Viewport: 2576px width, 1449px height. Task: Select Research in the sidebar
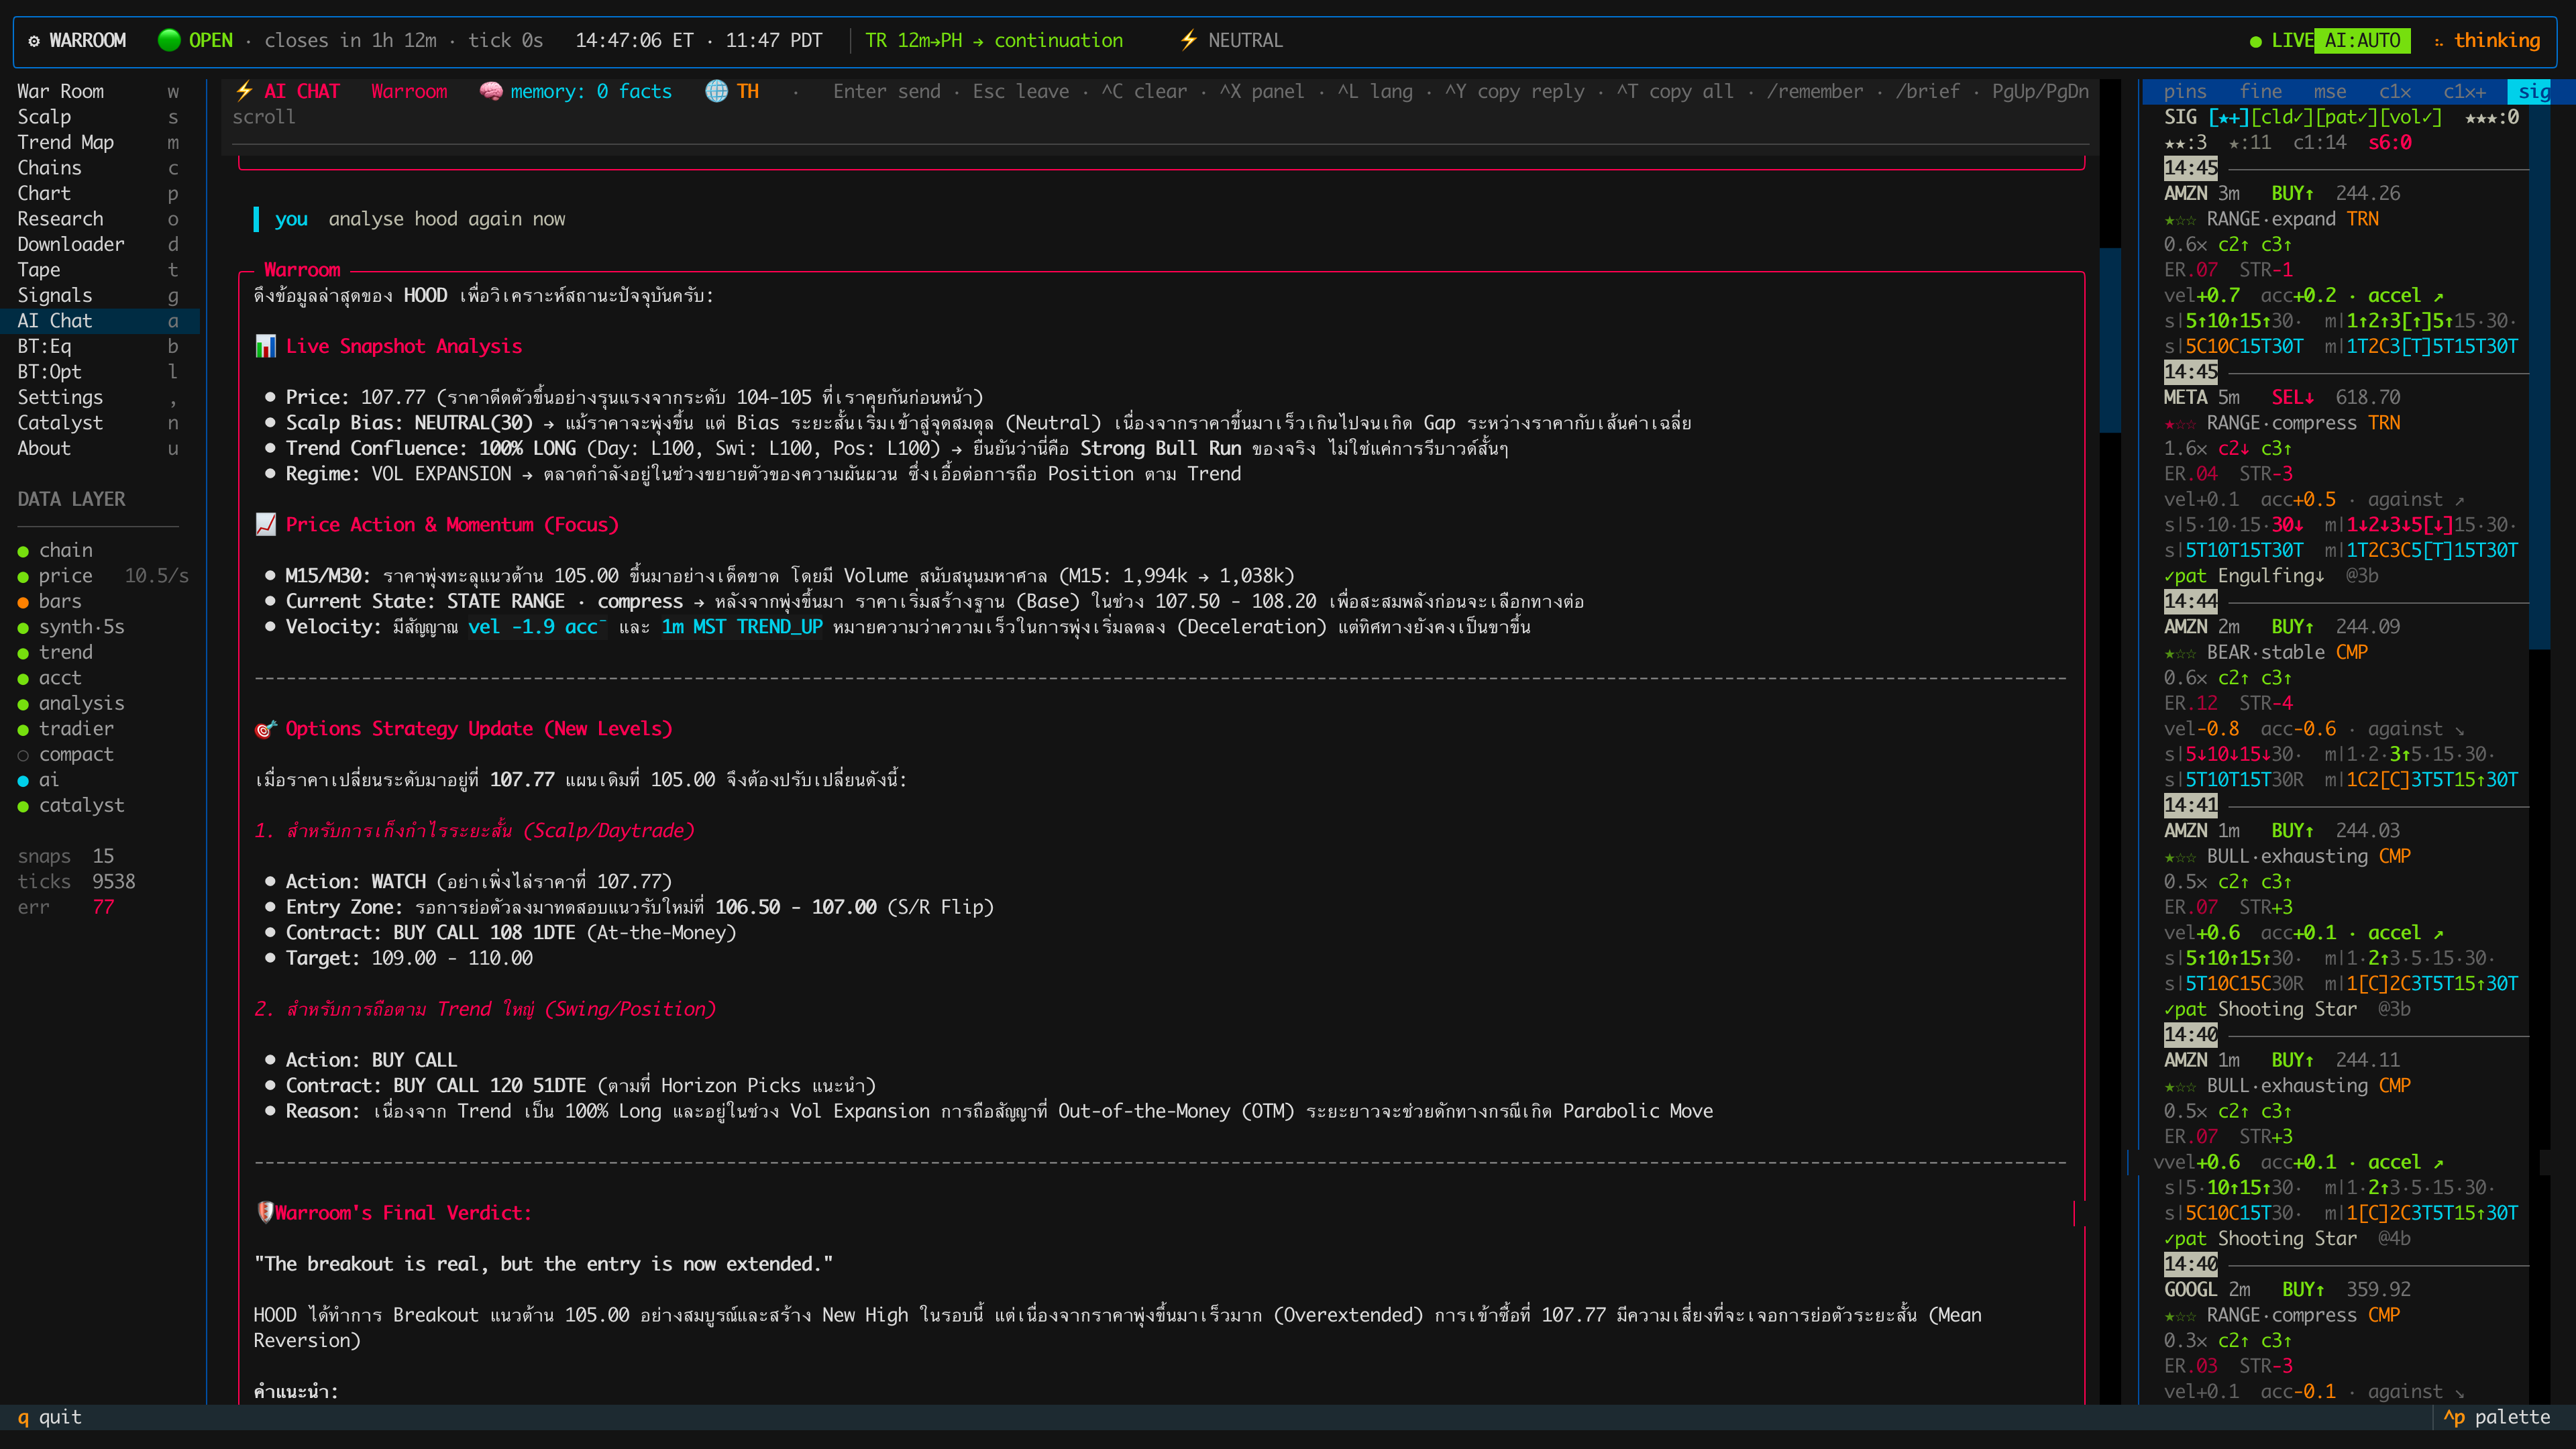click(x=100, y=219)
